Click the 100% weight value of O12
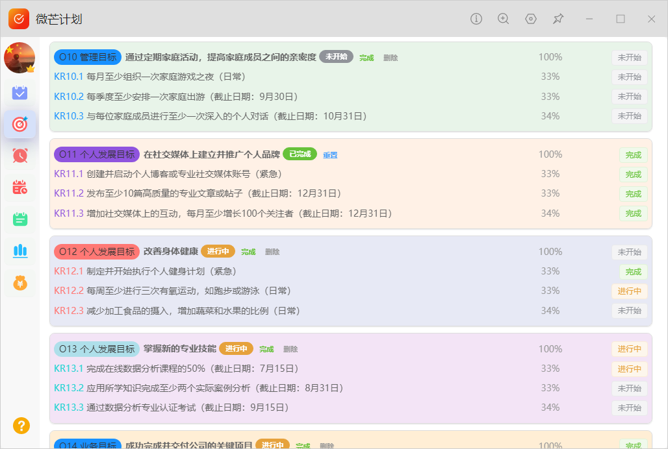668x449 pixels. tap(550, 252)
